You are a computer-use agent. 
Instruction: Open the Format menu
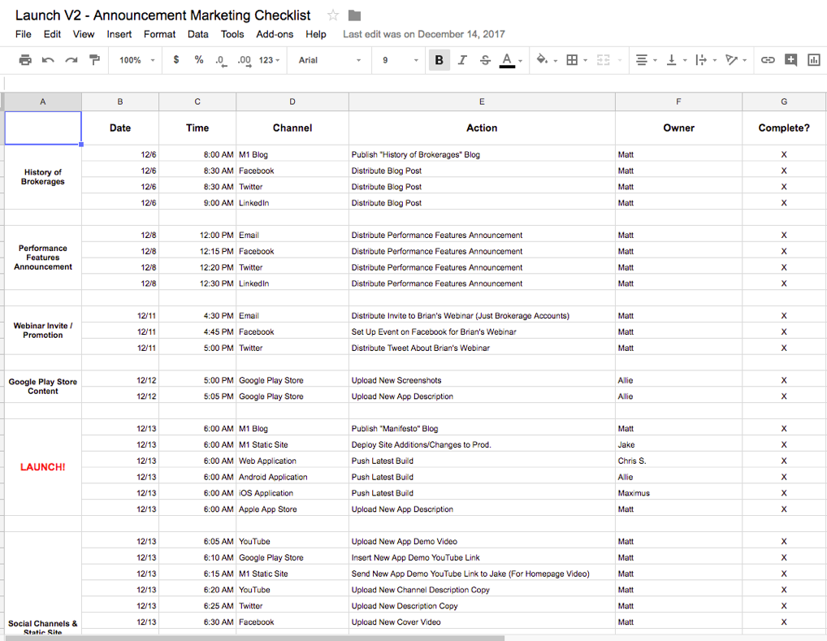(x=159, y=34)
